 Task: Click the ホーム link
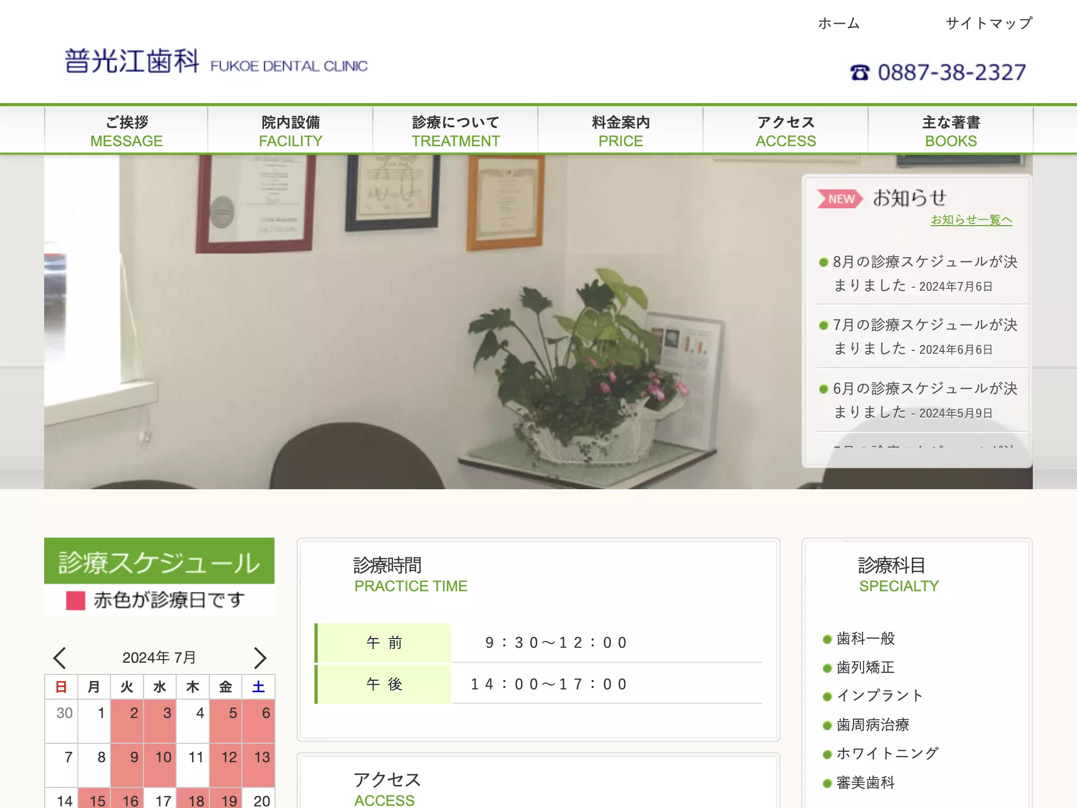click(x=839, y=23)
